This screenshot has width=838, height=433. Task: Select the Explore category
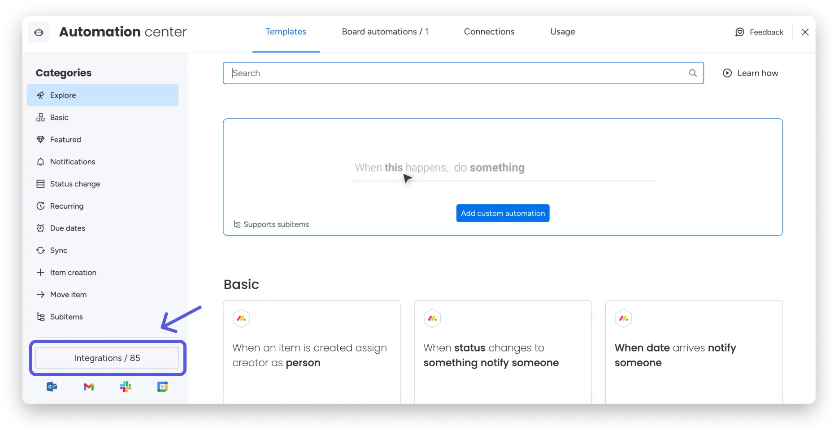[103, 95]
